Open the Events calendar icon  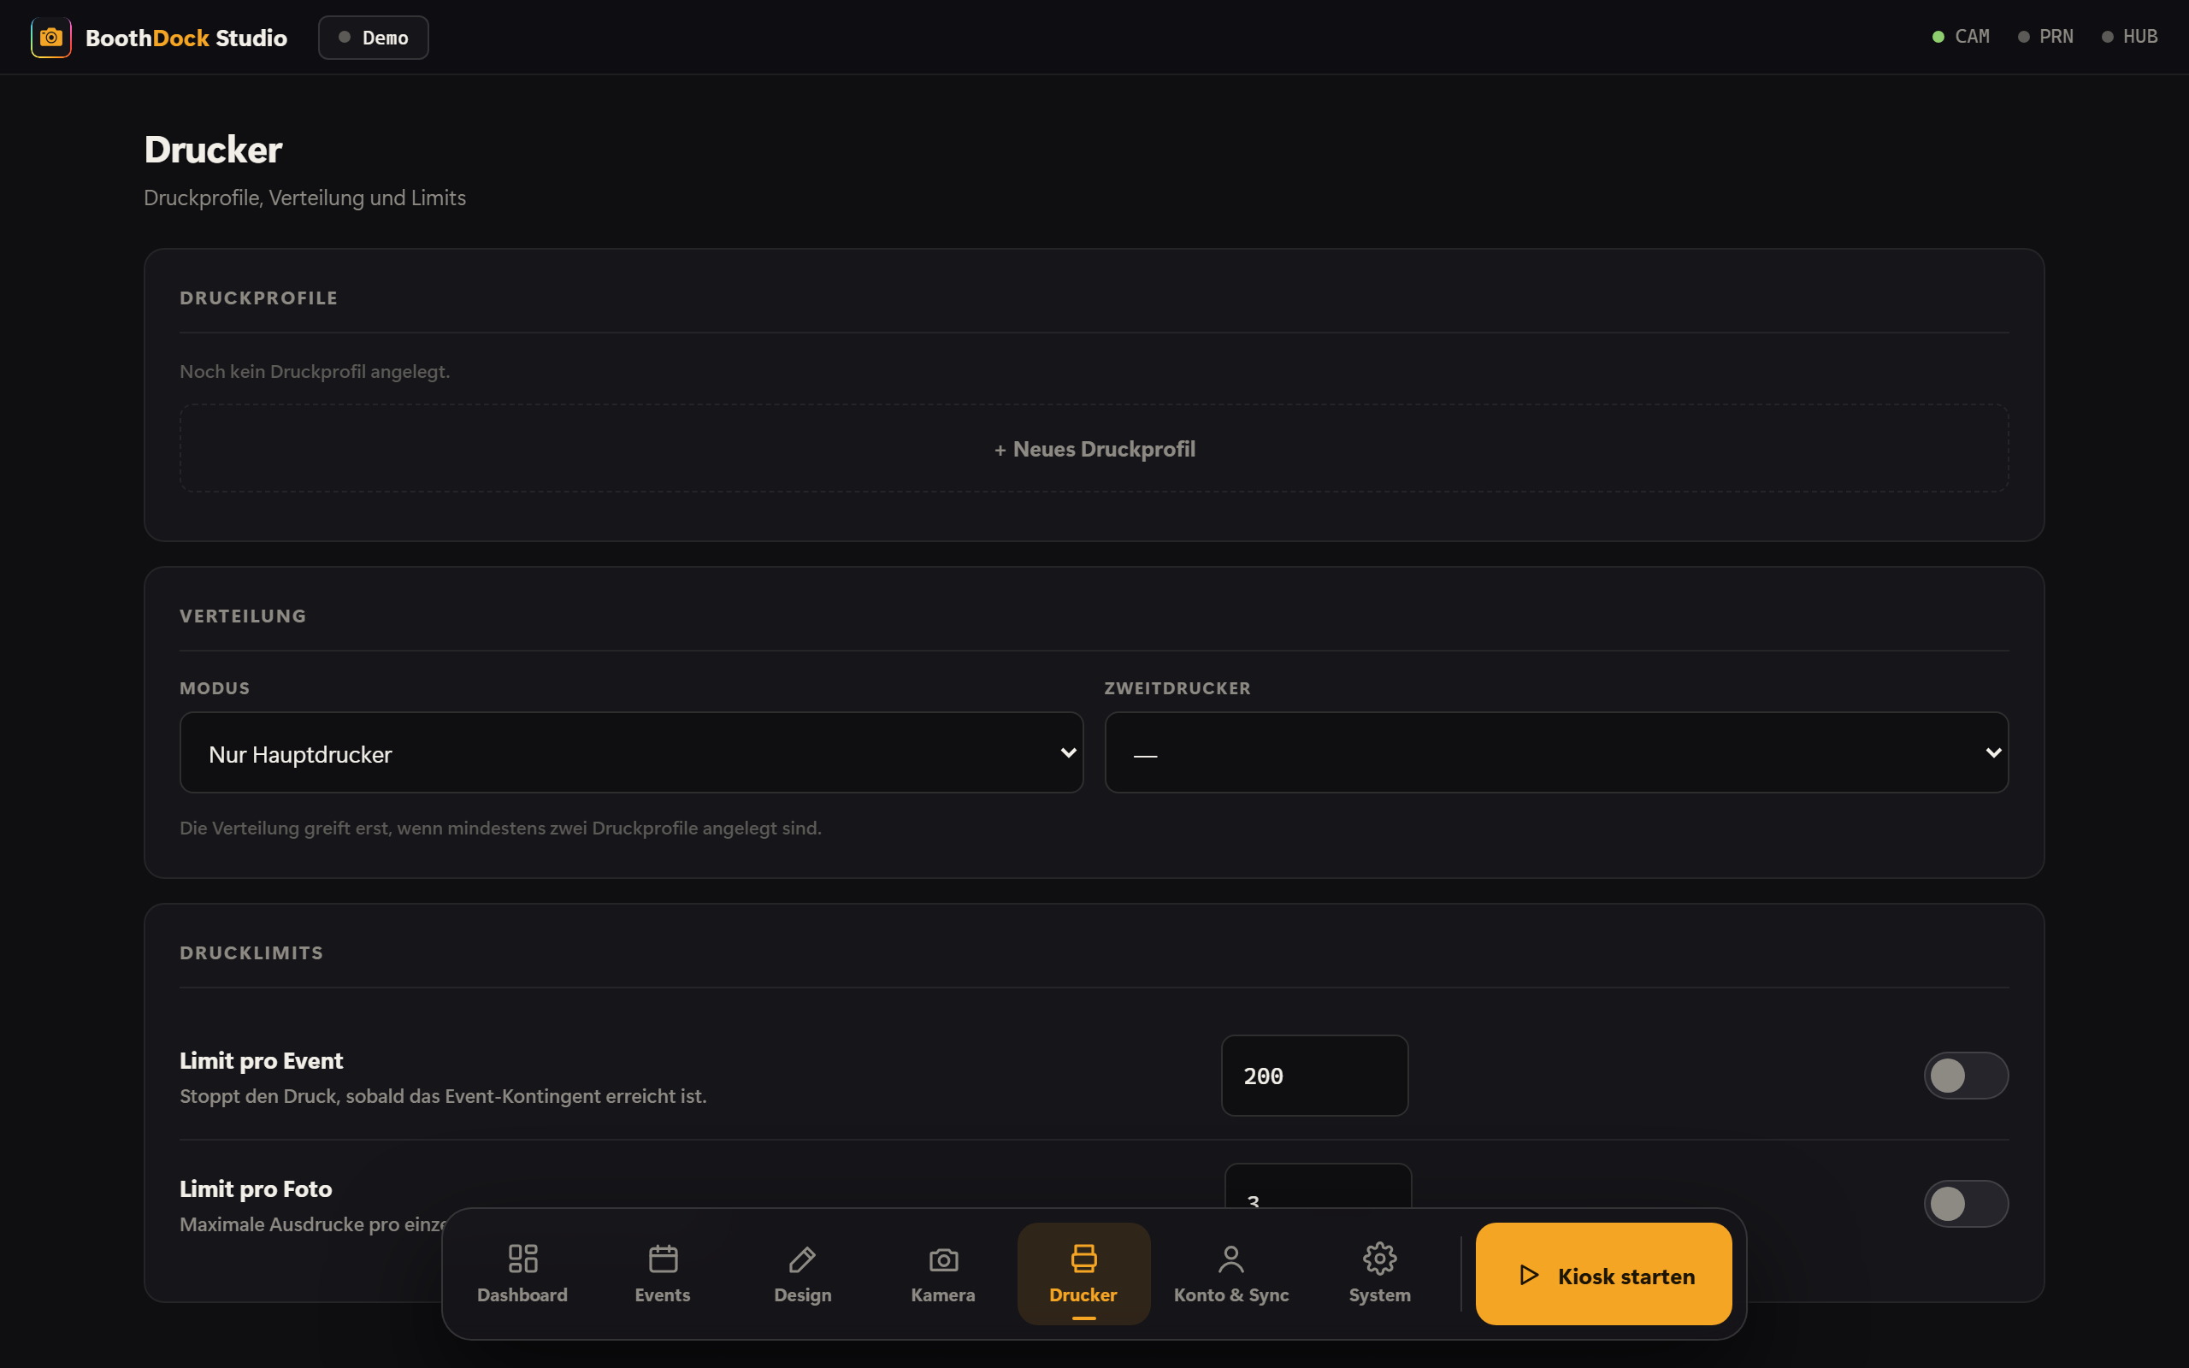[x=663, y=1258]
